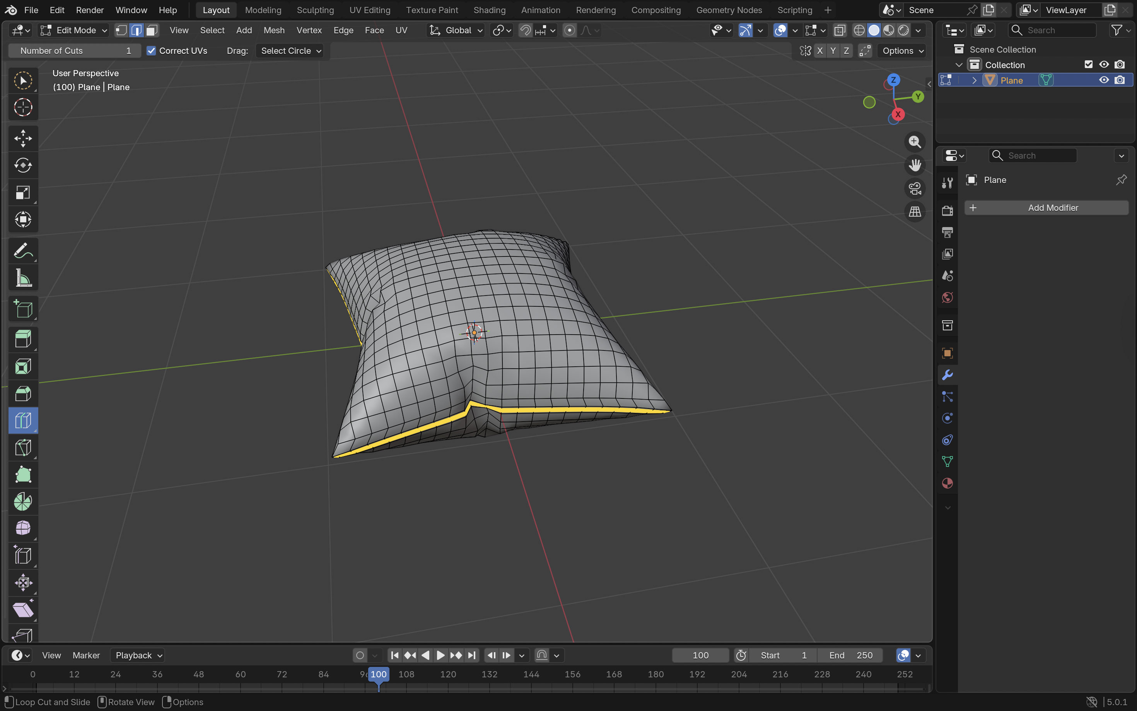Image resolution: width=1137 pixels, height=711 pixels.
Task: Open Material properties tab icon
Action: [947, 483]
